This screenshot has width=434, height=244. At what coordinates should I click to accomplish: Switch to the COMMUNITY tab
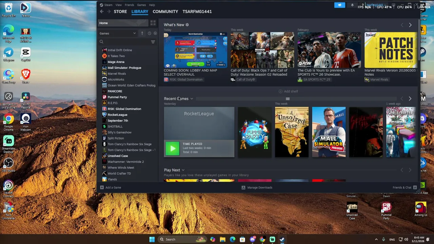point(165,12)
